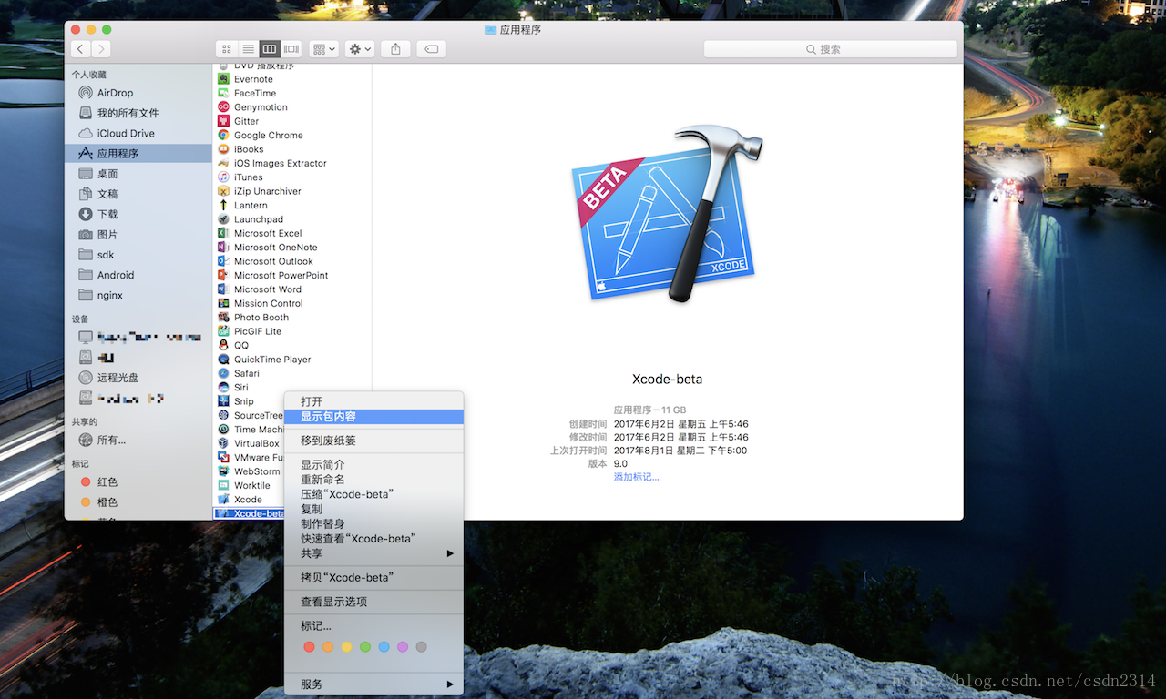The width and height of the screenshot is (1166, 699).
Task: Select 所有… under shared section
Action: [x=138, y=441]
